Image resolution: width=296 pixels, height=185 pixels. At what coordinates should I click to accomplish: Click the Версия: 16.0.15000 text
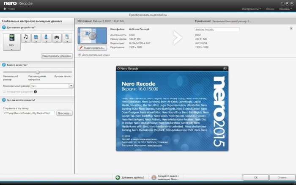(140, 89)
